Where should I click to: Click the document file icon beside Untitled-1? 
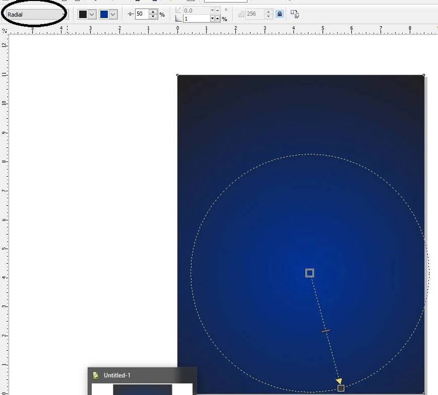[x=96, y=375]
